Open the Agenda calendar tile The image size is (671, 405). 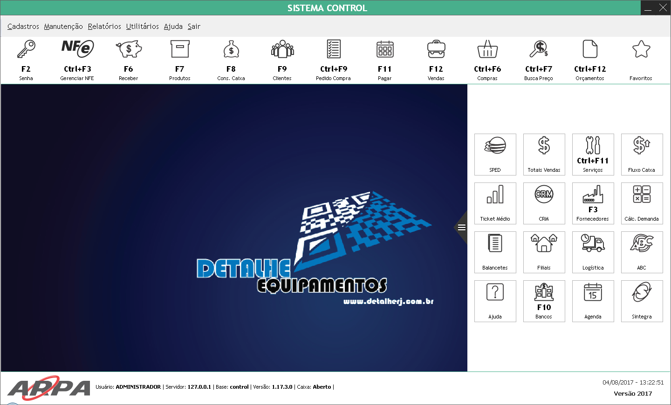coord(593,301)
